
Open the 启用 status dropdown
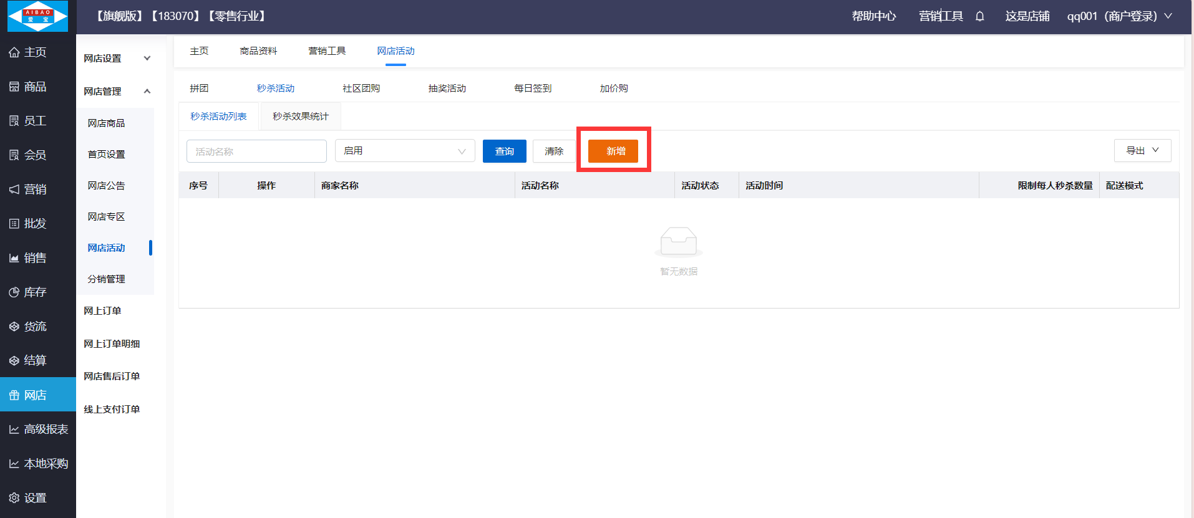405,151
